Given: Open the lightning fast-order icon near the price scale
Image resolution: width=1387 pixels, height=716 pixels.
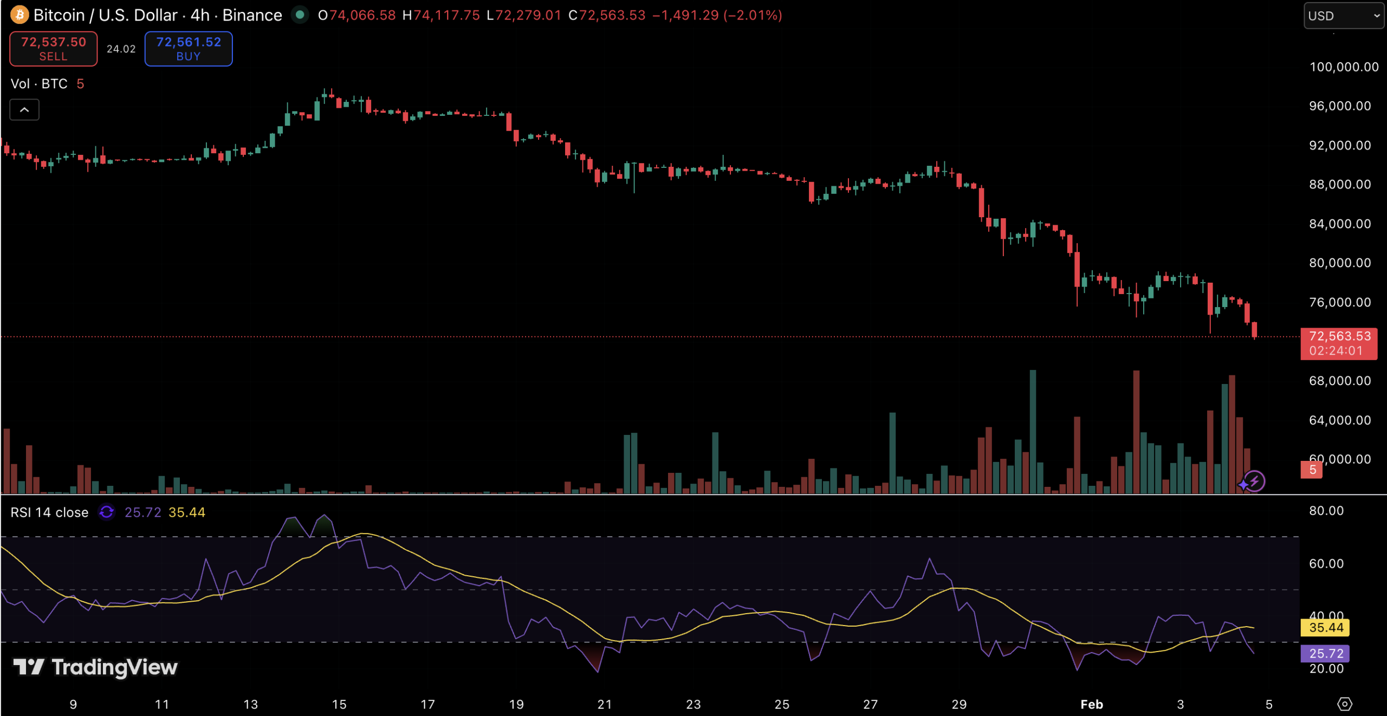Looking at the screenshot, I should 1255,480.
